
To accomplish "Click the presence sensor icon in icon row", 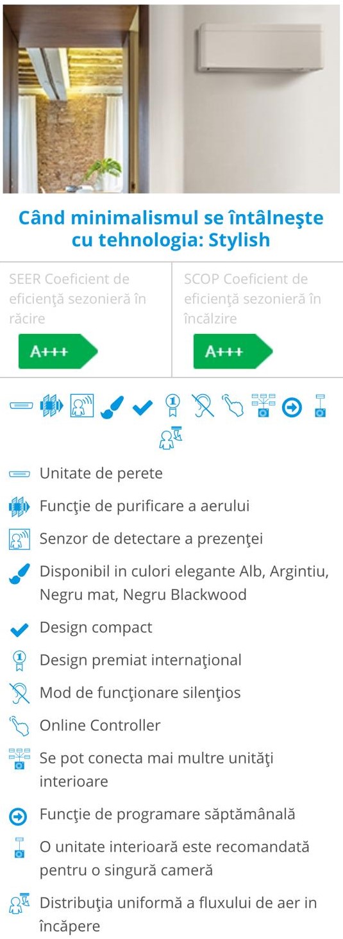I will tap(81, 406).
